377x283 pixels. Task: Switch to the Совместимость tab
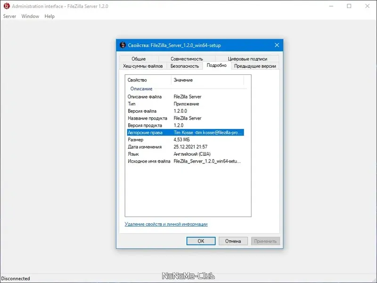(187, 58)
